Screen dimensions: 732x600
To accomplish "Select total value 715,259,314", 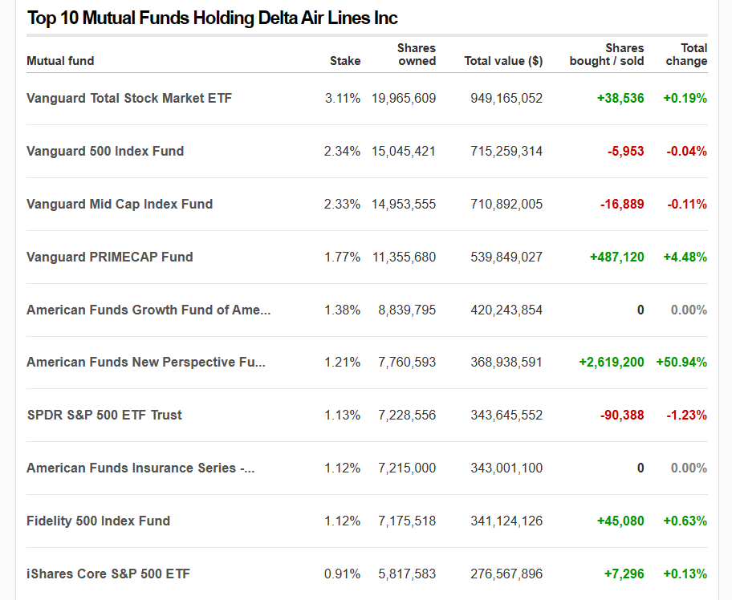I will 506,151.
